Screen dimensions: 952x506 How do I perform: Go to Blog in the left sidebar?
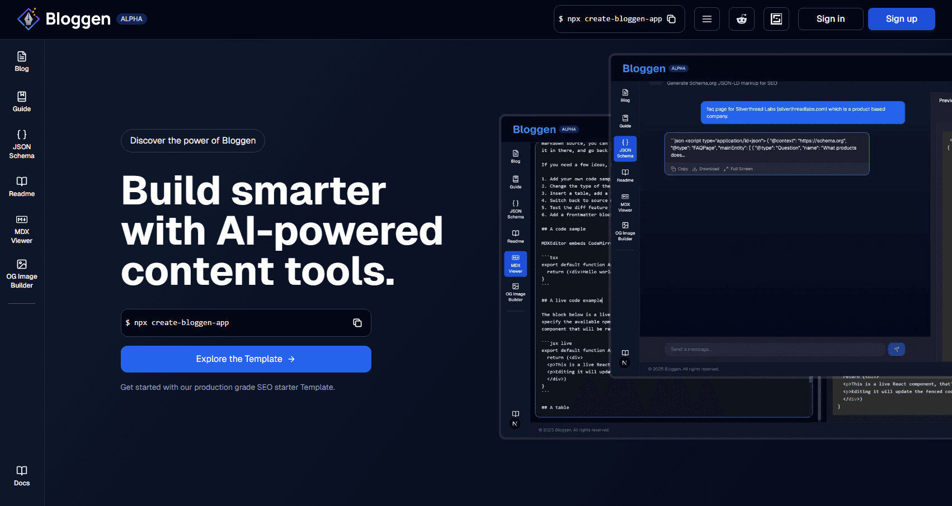[x=22, y=61]
